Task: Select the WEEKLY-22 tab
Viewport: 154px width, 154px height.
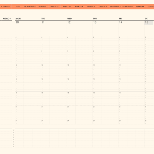Action: tap(54, 7)
